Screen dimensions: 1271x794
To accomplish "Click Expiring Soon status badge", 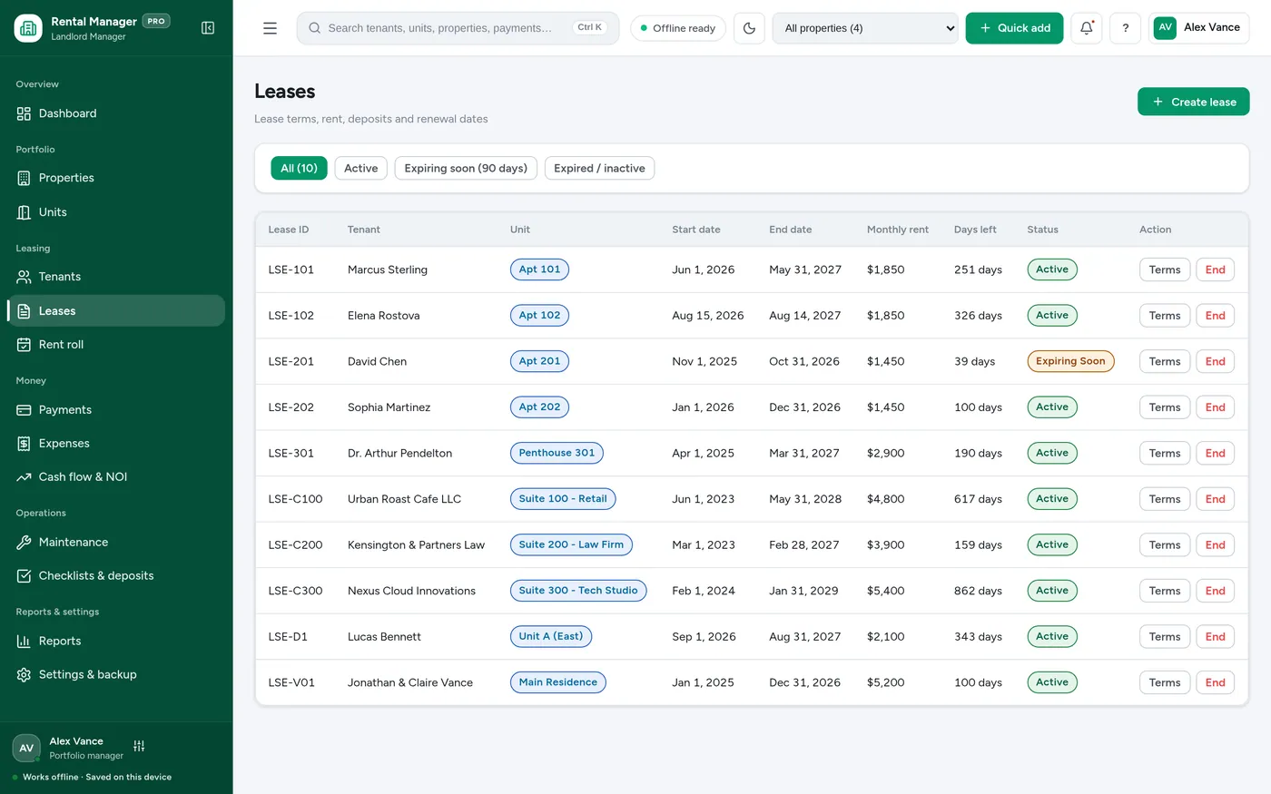I will click(1070, 361).
